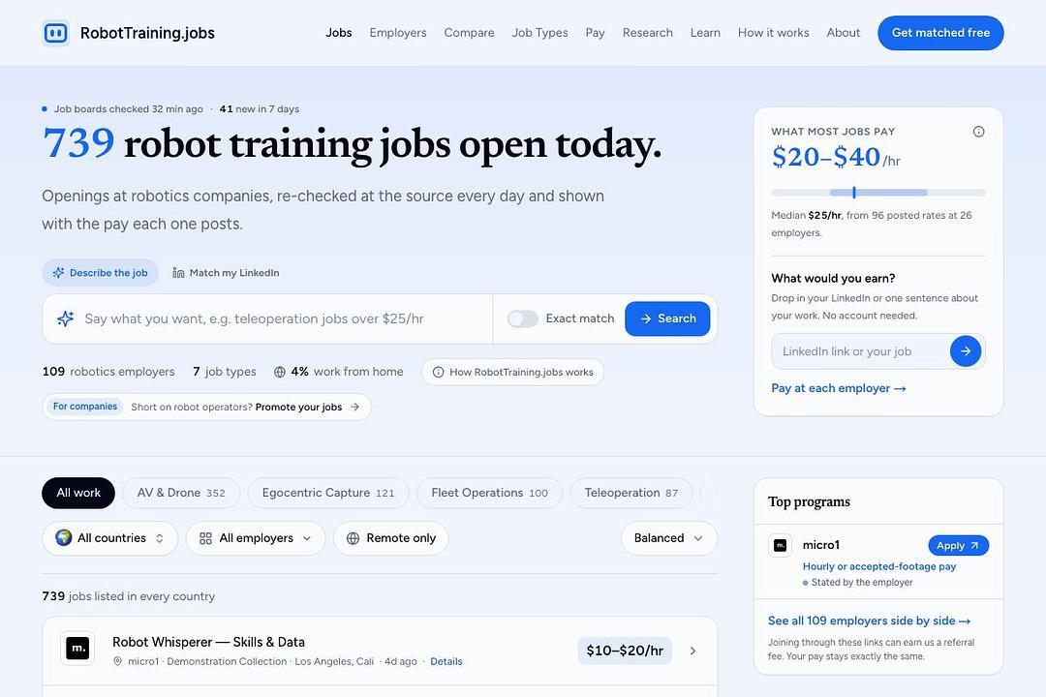Toggle the Remote only filter
The image size is (1046, 697).
click(x=390, y=538)
